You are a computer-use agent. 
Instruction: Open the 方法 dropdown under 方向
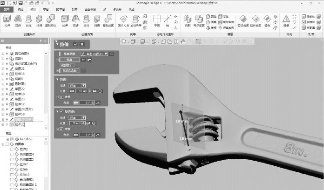tap(78, 85)
